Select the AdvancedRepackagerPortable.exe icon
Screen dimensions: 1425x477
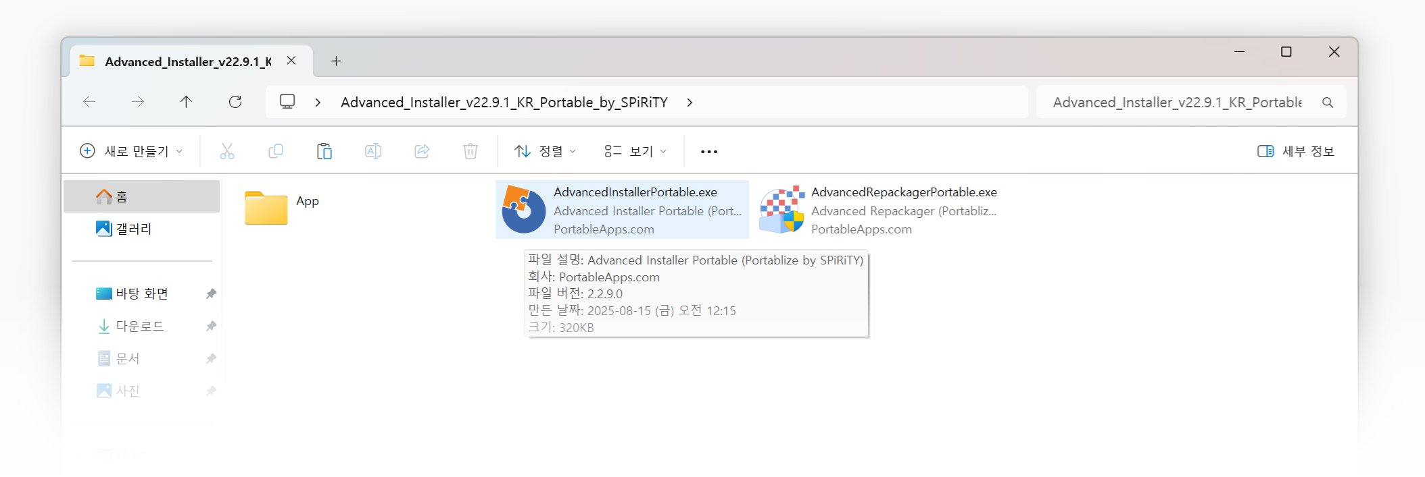coord(782,209)
